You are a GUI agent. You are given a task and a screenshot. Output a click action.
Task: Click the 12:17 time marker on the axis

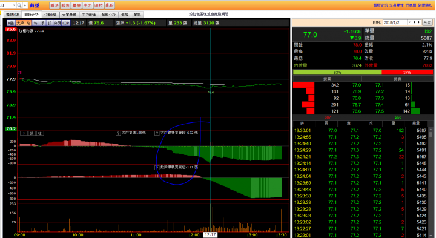210,234
